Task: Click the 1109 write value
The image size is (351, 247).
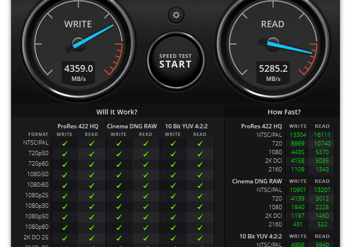Action: 298,169
